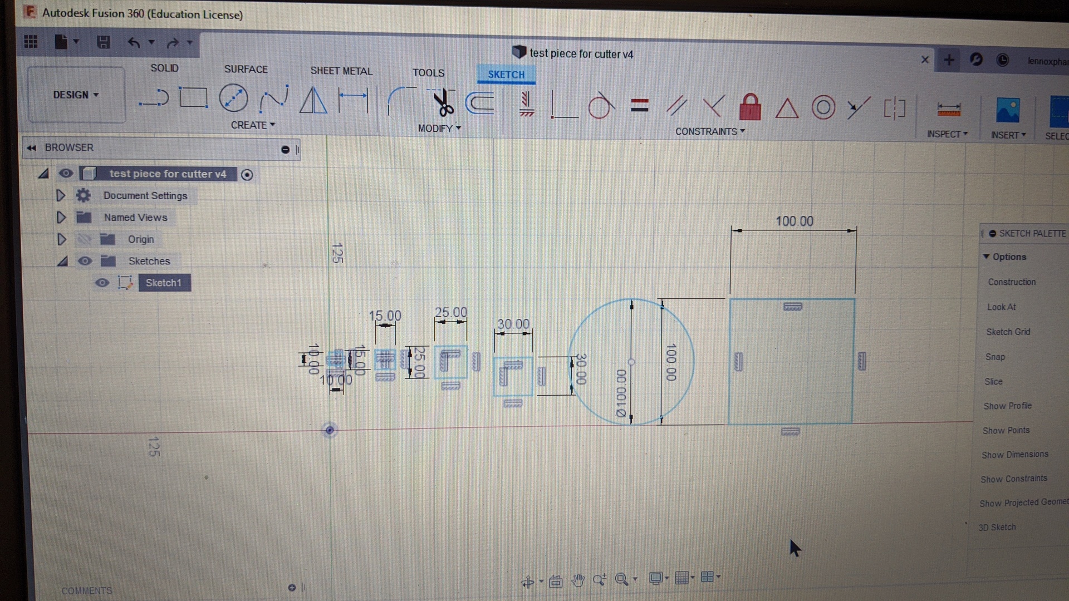The height and width of the screenshot is (601, 1069).
Task: Activate the Trim scissors tool
Action: (x=443, y=103)
